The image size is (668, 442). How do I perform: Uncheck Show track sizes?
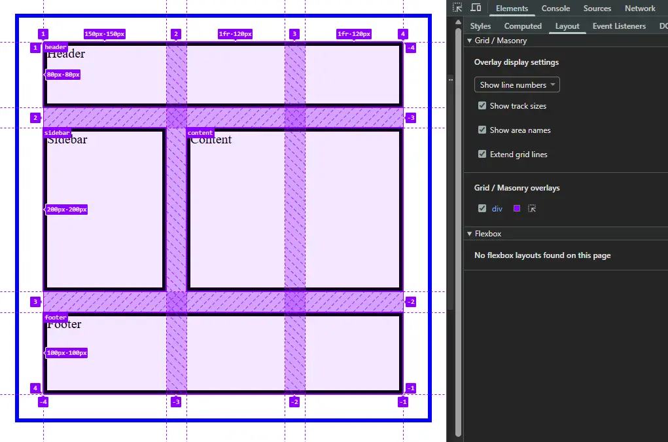pyautogui.click(x=482, y=106)
